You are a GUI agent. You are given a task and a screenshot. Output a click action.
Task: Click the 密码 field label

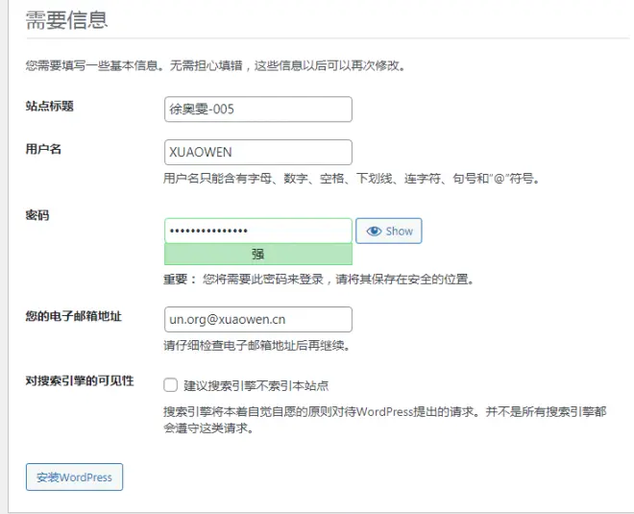tap(37, 215)
